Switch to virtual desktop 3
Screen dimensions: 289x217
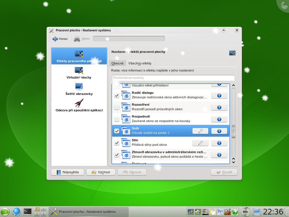click(x=37, y=214)
